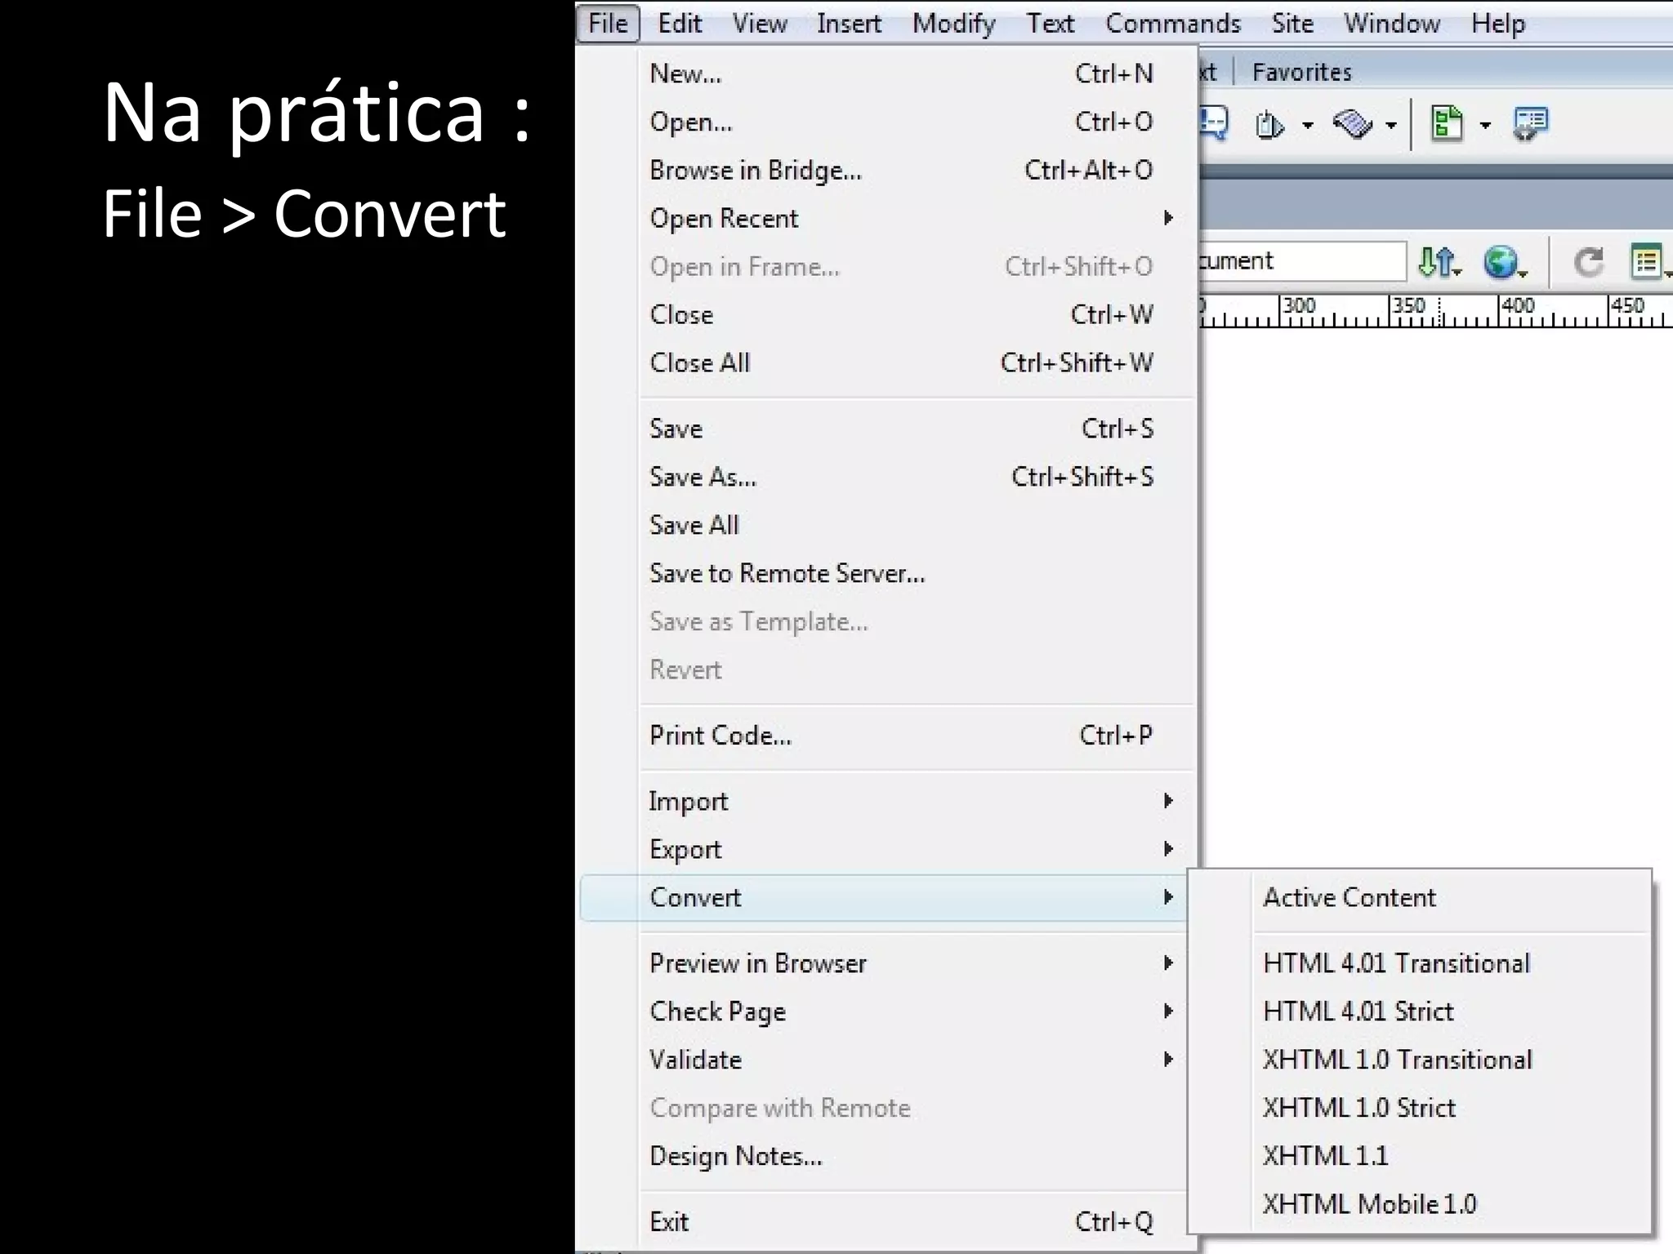1673x1254 pixels.
Task: Click the Comment insert icon
Action: [1215, 124]
